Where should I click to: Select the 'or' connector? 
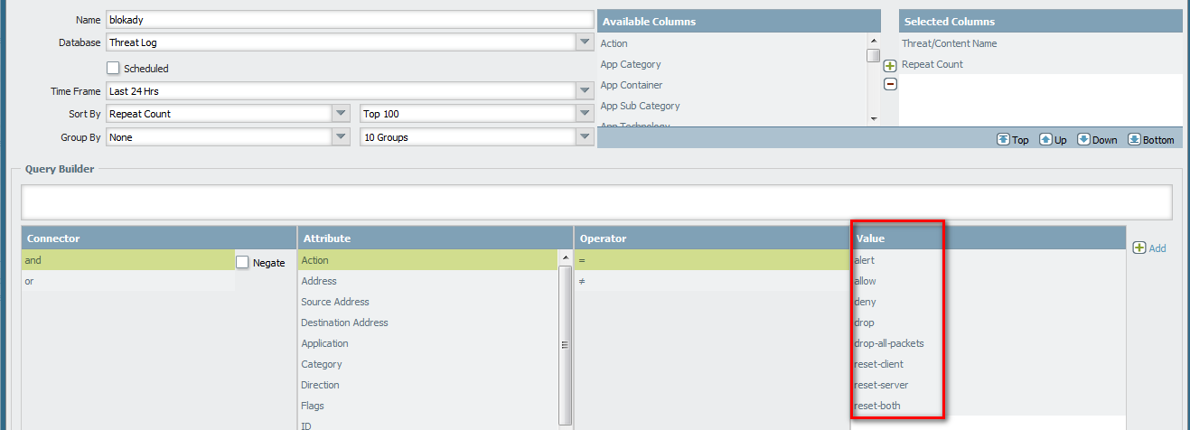(x=128, y=281)
